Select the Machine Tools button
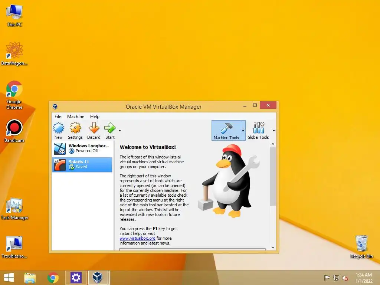This screenshot has height=285, width=380. click(x=226, y=131)
